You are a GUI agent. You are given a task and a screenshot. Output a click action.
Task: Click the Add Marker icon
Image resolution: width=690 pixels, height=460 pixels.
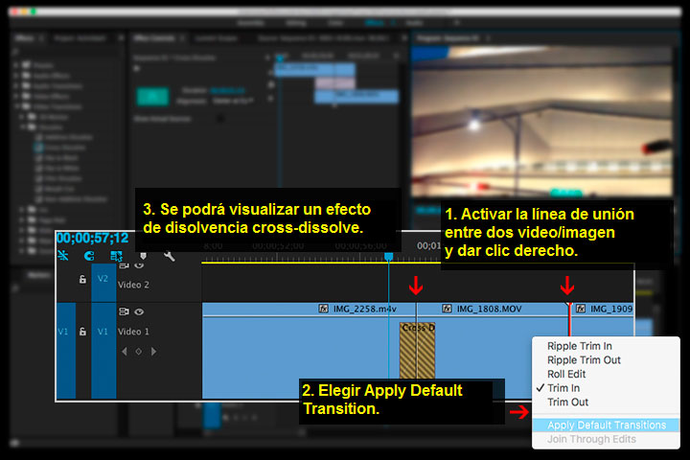[x=143, y=256]
